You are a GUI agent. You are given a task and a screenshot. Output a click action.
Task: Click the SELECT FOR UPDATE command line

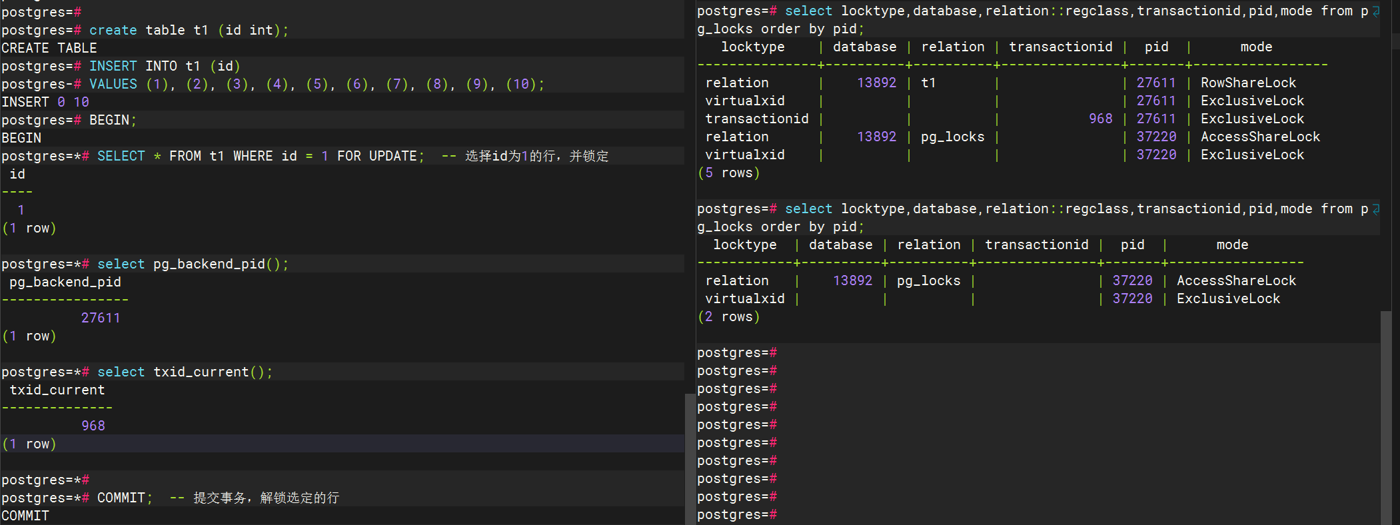click(260, 156)
